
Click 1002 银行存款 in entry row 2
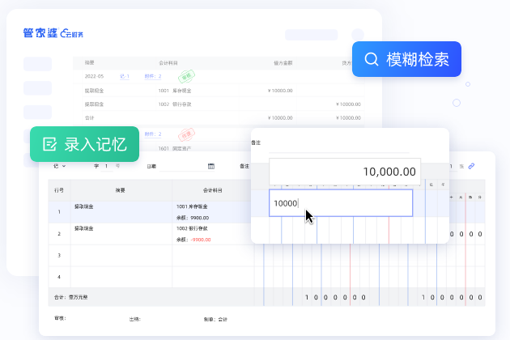[x=192, y=228]
